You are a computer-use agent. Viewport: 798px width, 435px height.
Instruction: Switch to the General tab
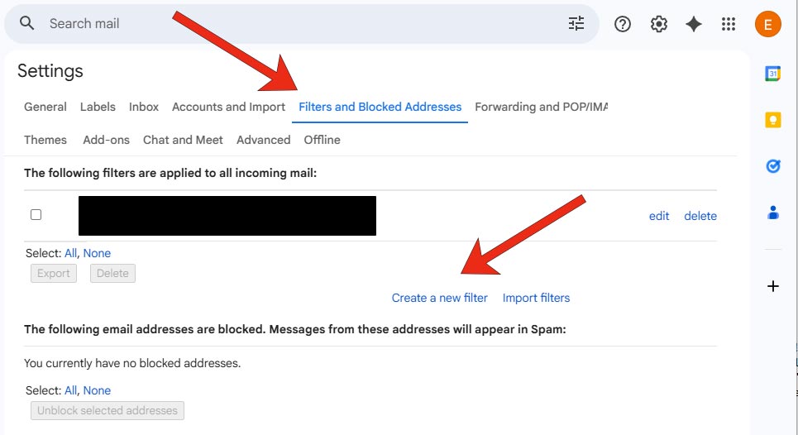click(x=45, y=107)
